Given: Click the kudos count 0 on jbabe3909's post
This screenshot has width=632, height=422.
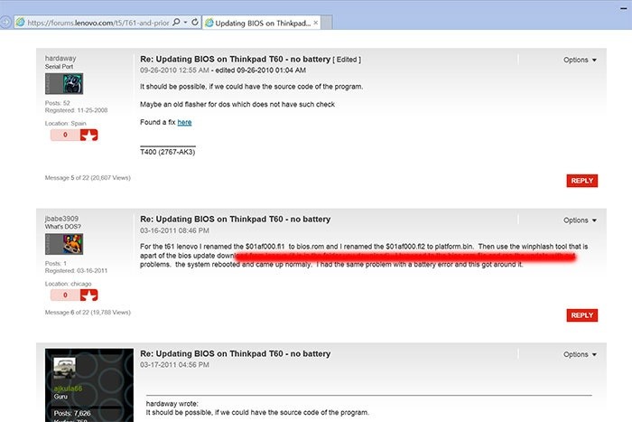Looking at the screenshot, I should pyautogui.click(x=65, y=295).
